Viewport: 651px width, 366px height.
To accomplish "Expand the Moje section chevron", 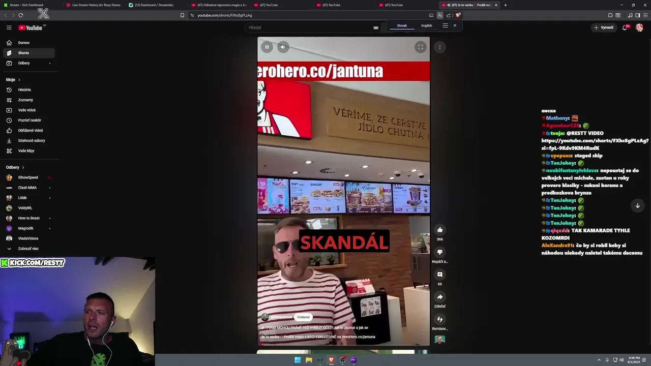I will tap(19, 80).
